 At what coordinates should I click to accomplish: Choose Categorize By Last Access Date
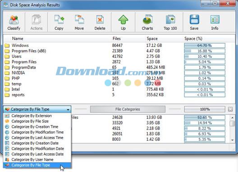tap(37, 154)
